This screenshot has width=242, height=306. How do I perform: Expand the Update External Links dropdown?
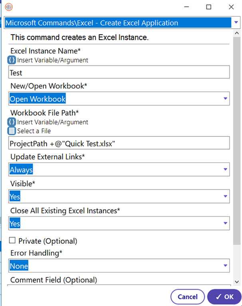(x=225, y=170)
